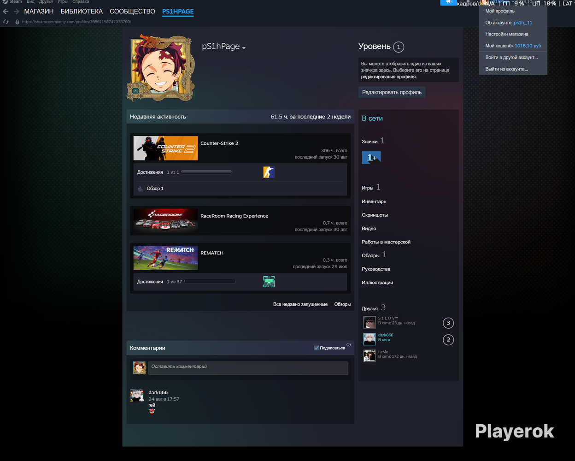The image size is (575, 461).
Task: Open the МАГАЗИН tab
Action: coord(39,11)
